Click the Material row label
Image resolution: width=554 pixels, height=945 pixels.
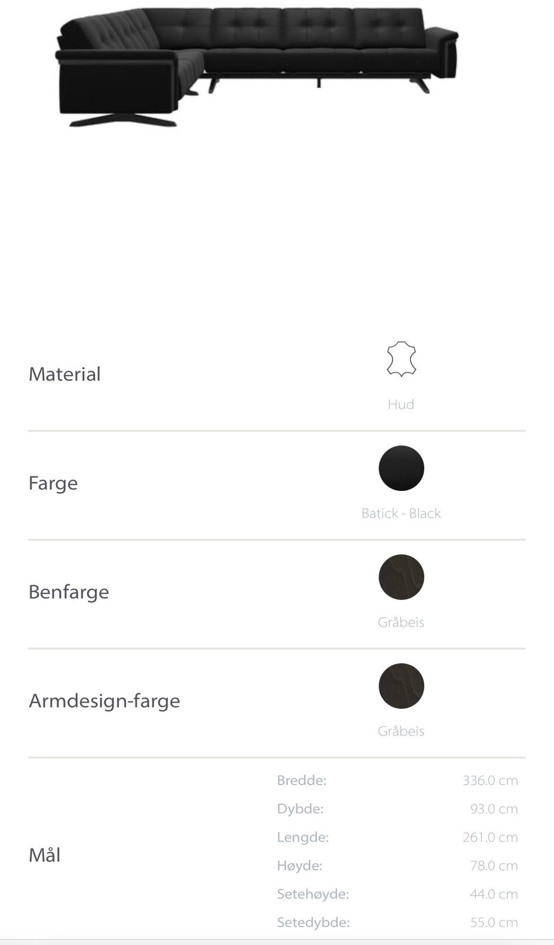click(x=65, y=374)
